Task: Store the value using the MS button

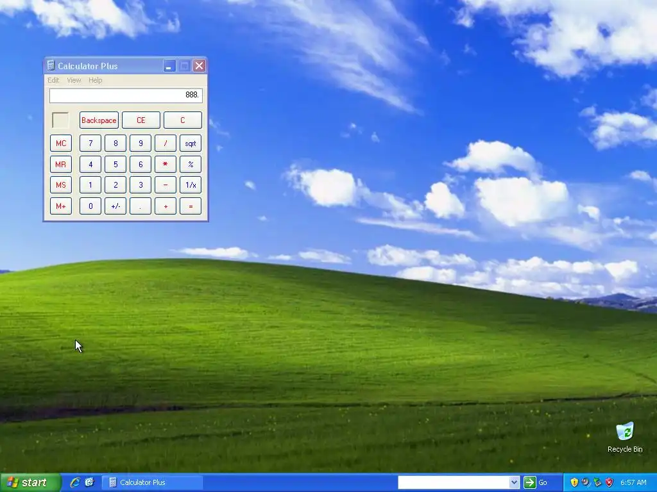Action: tap(61, 185)
